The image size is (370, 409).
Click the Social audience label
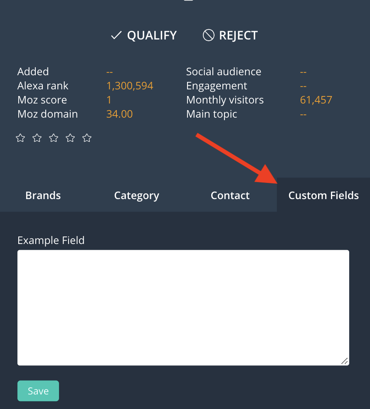[224, 72]
